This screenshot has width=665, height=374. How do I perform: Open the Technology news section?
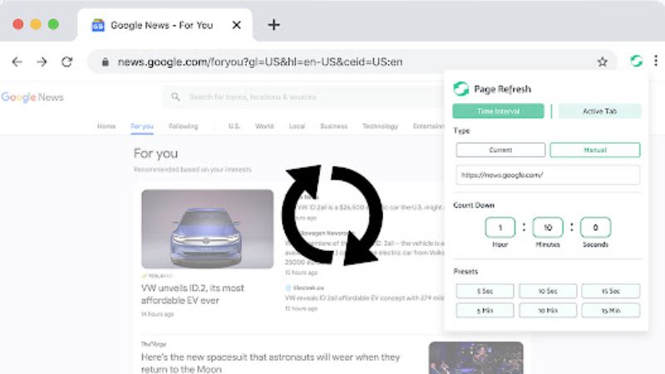coord(380,126)
